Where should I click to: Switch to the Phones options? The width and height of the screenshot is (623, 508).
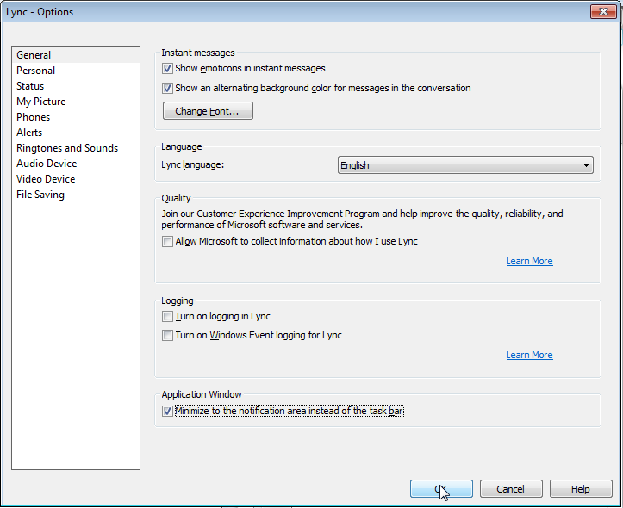(76, 117)
